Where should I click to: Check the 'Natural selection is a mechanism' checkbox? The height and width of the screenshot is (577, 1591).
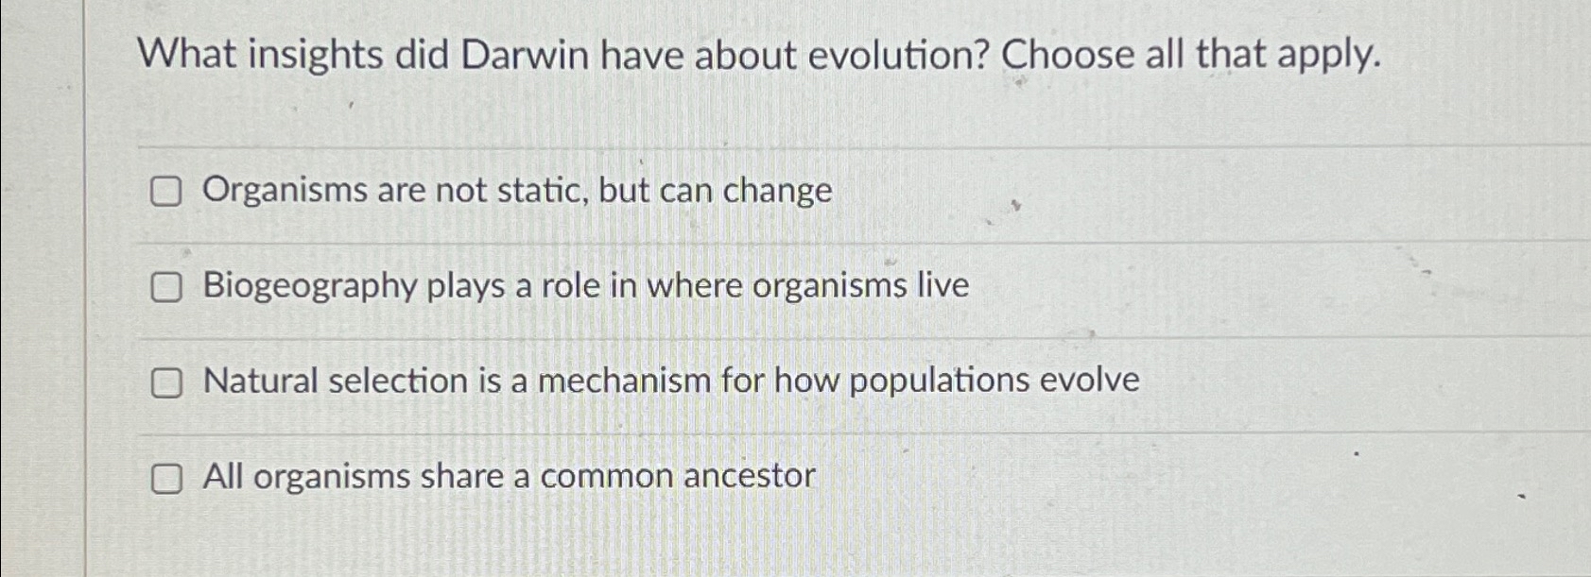point(168,383)
